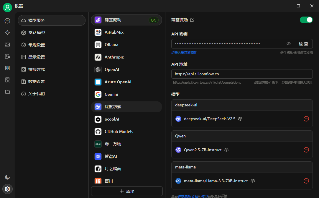
Task: Show the hidden API key with eye icon
Action: tap(289, 44)
